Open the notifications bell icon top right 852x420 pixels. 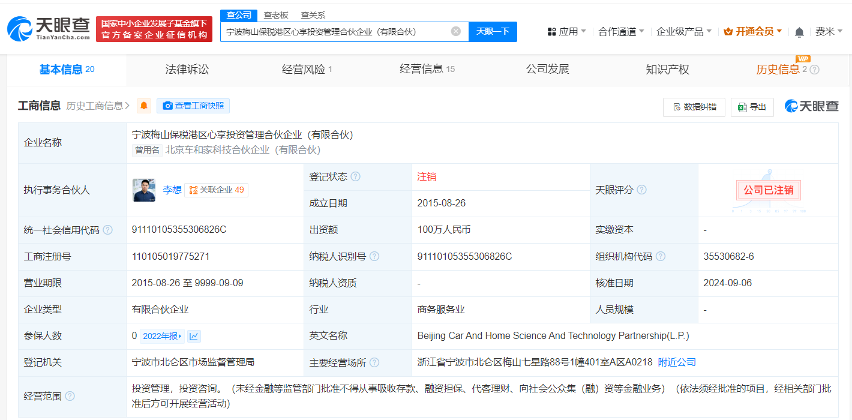point(799,31)
